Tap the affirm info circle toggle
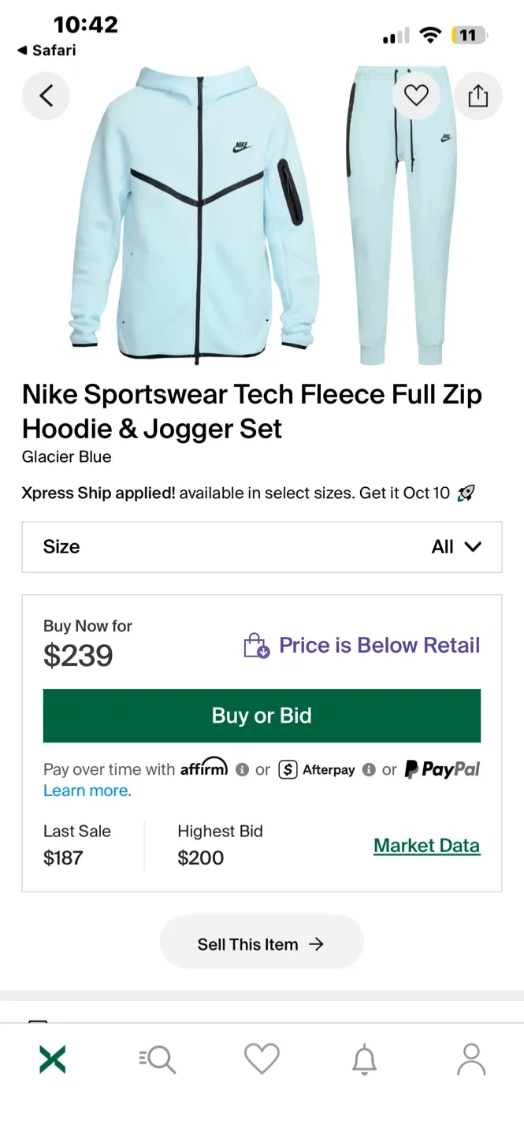This screenshot has width=524, height=1135. (x=242, y=769)
